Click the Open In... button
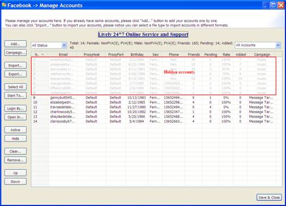The height and width of the screenshot is (206, 286). [x=15, y=117]
